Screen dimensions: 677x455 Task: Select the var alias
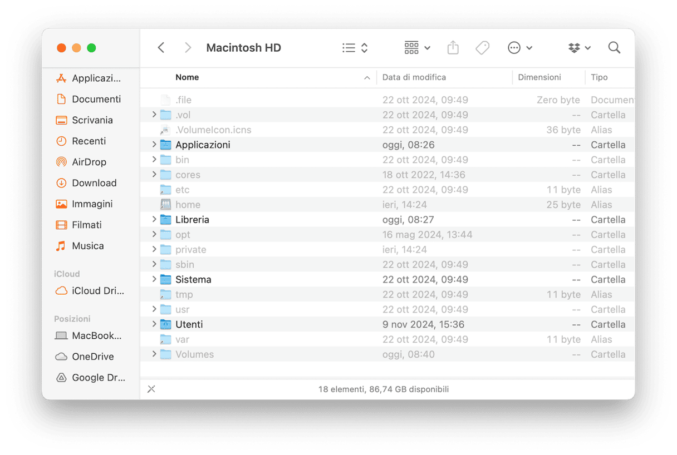(x=182, y=339)
